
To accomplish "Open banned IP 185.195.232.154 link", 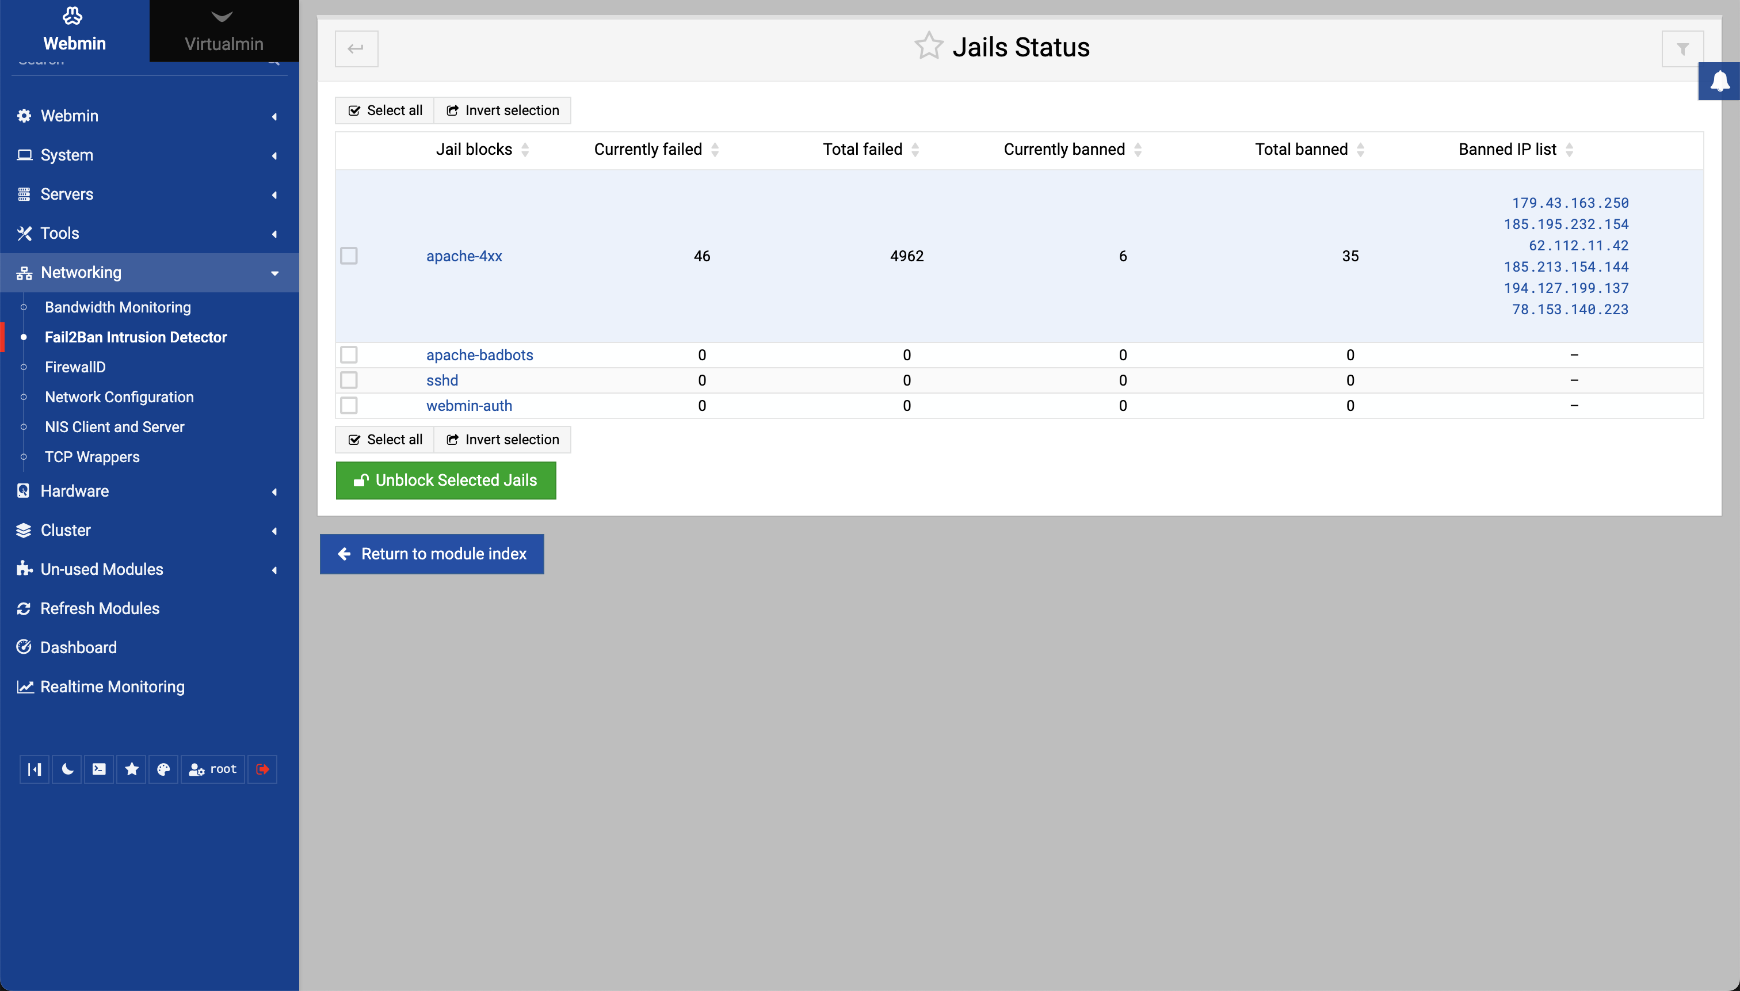I will pos(1566,224).
